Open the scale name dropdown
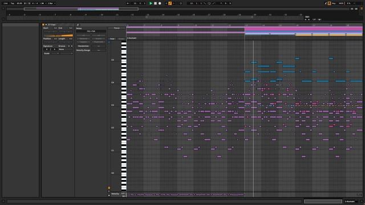The height and width of the screenshot is (205, 365). (x=66, y=53)
